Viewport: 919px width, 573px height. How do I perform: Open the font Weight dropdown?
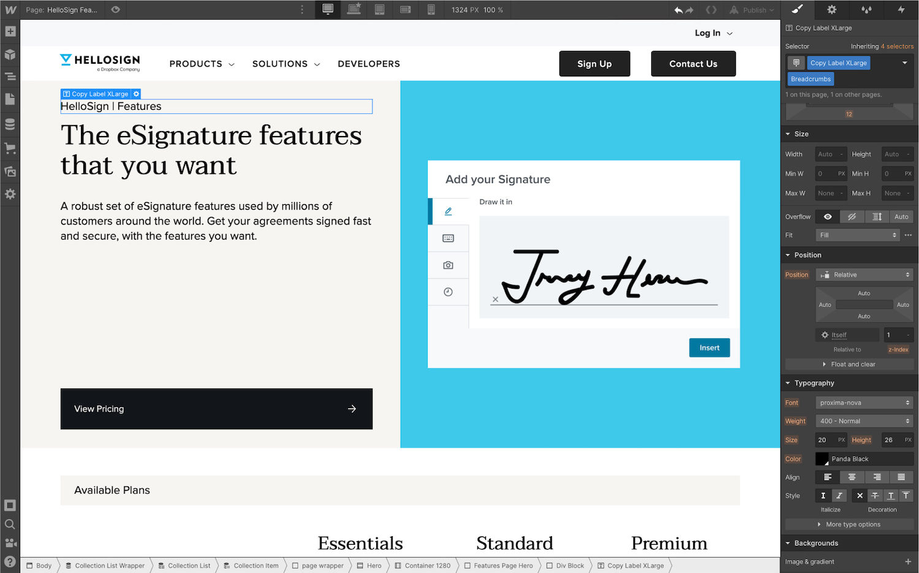[864, 421]
